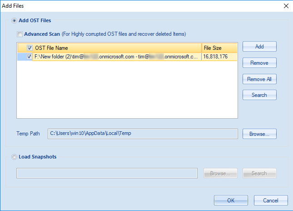Close the Add Files dialog
The image size is (293, 211).
[286, 6]
